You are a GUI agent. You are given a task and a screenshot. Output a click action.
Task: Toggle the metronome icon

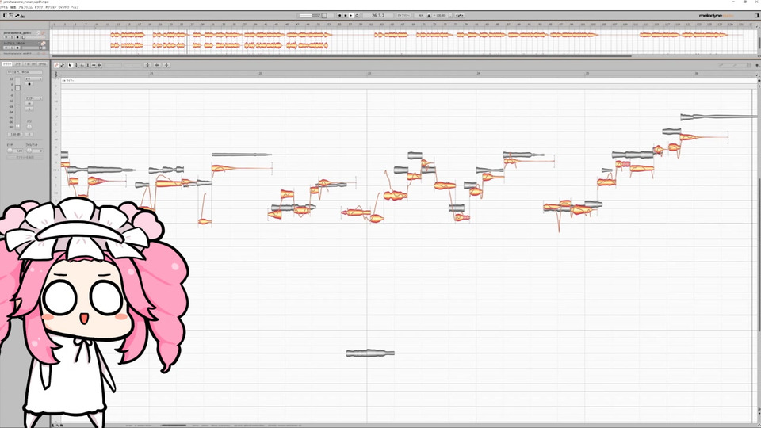pyautogui.click(x=429, y=16)
